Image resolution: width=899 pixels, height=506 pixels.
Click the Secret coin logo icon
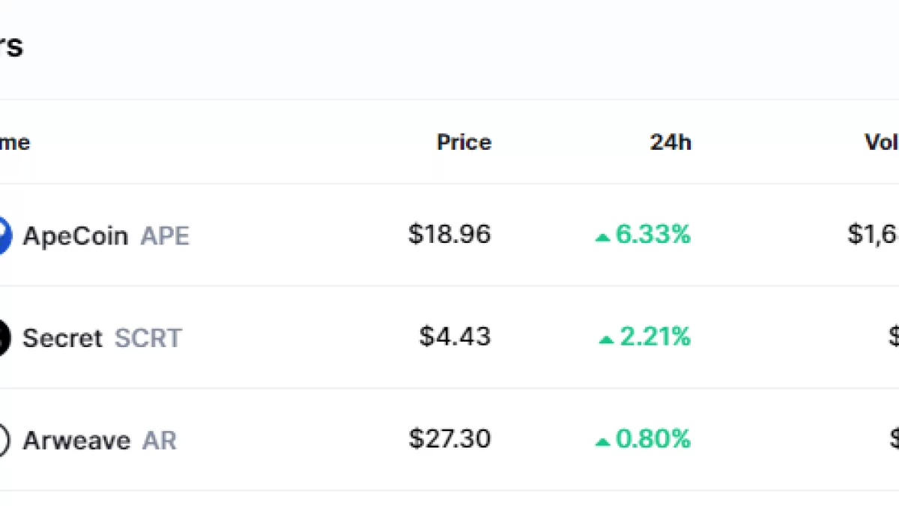tap(4, 337)
